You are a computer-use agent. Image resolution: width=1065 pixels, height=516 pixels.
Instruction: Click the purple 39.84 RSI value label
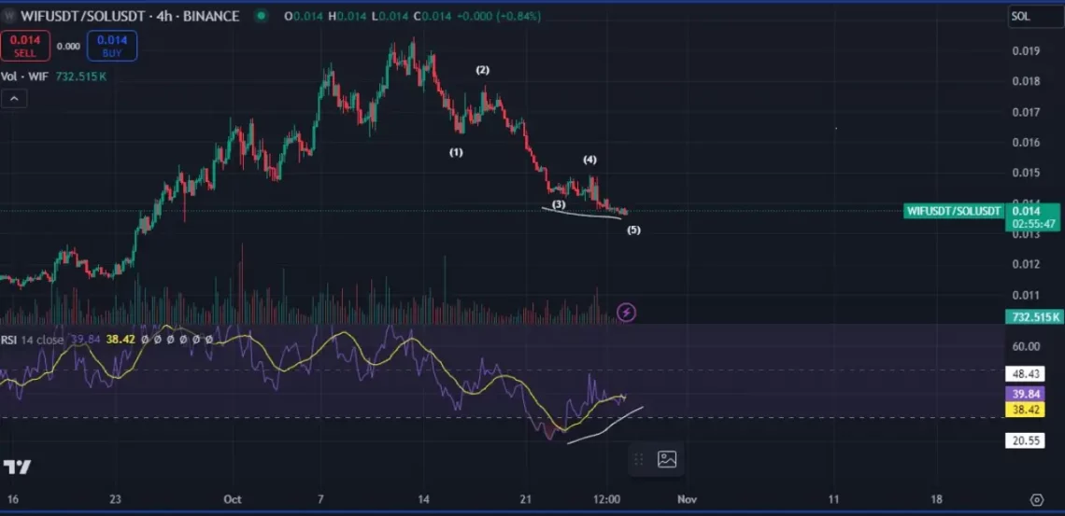click(1025, 394)
